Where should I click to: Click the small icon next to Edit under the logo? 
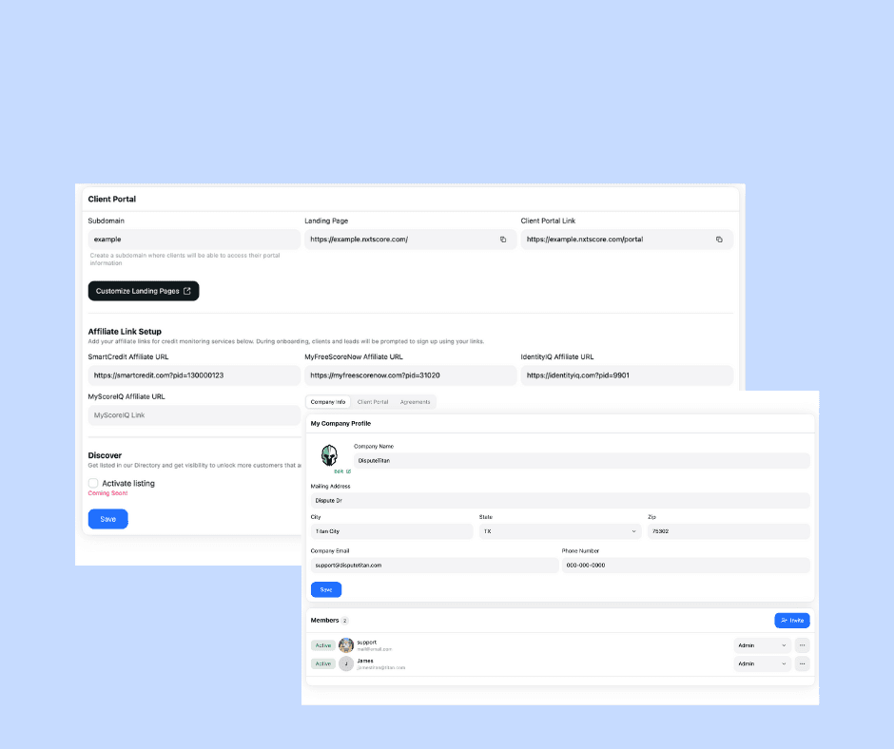[x=349, y=471]
